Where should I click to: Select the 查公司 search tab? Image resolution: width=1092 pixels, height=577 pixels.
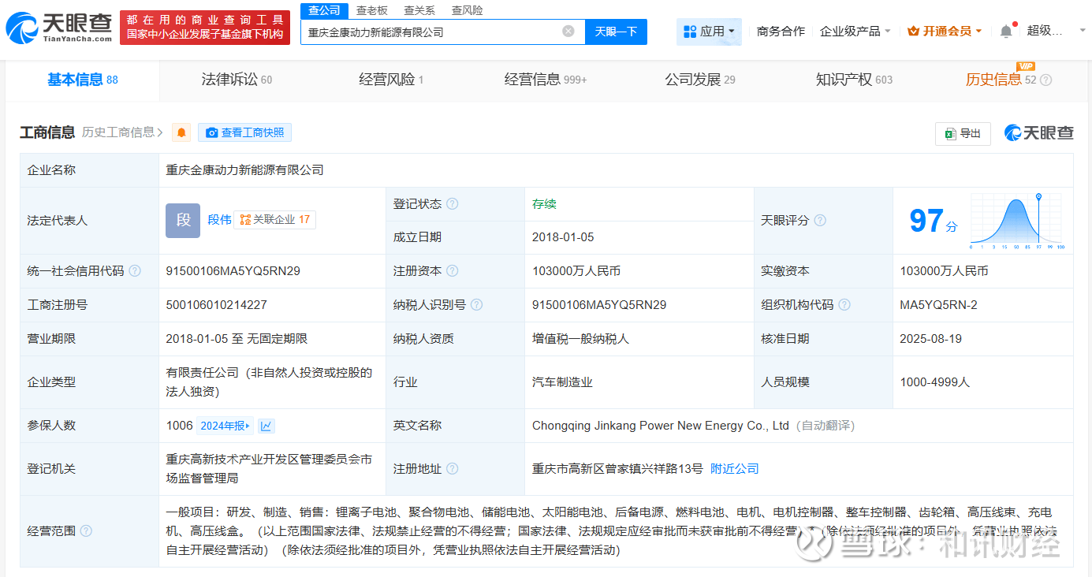324,10
